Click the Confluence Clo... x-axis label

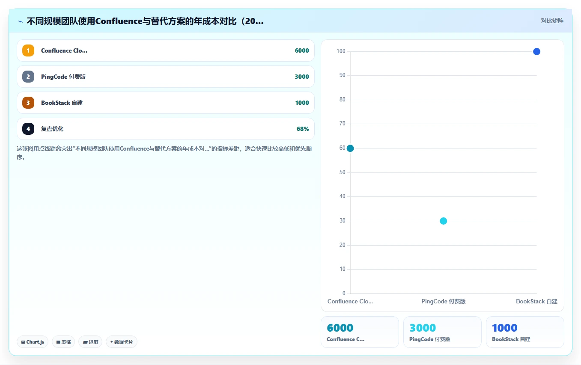pos(350,301)
